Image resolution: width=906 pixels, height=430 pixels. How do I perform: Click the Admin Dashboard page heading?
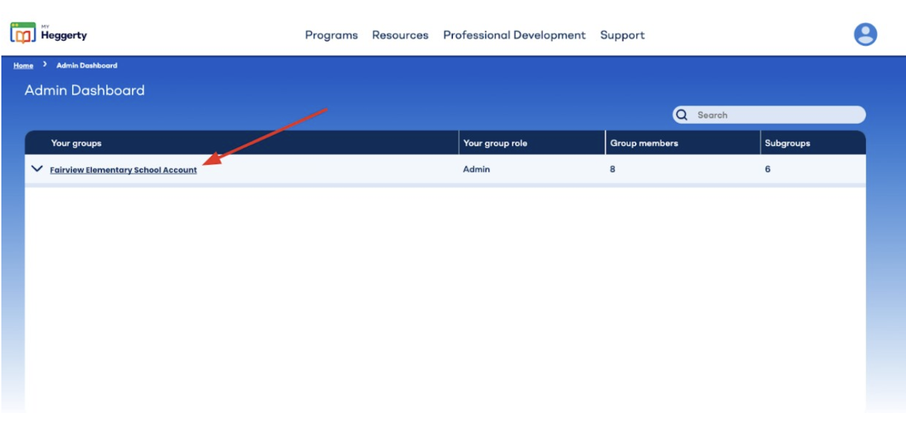click(84, 90)
